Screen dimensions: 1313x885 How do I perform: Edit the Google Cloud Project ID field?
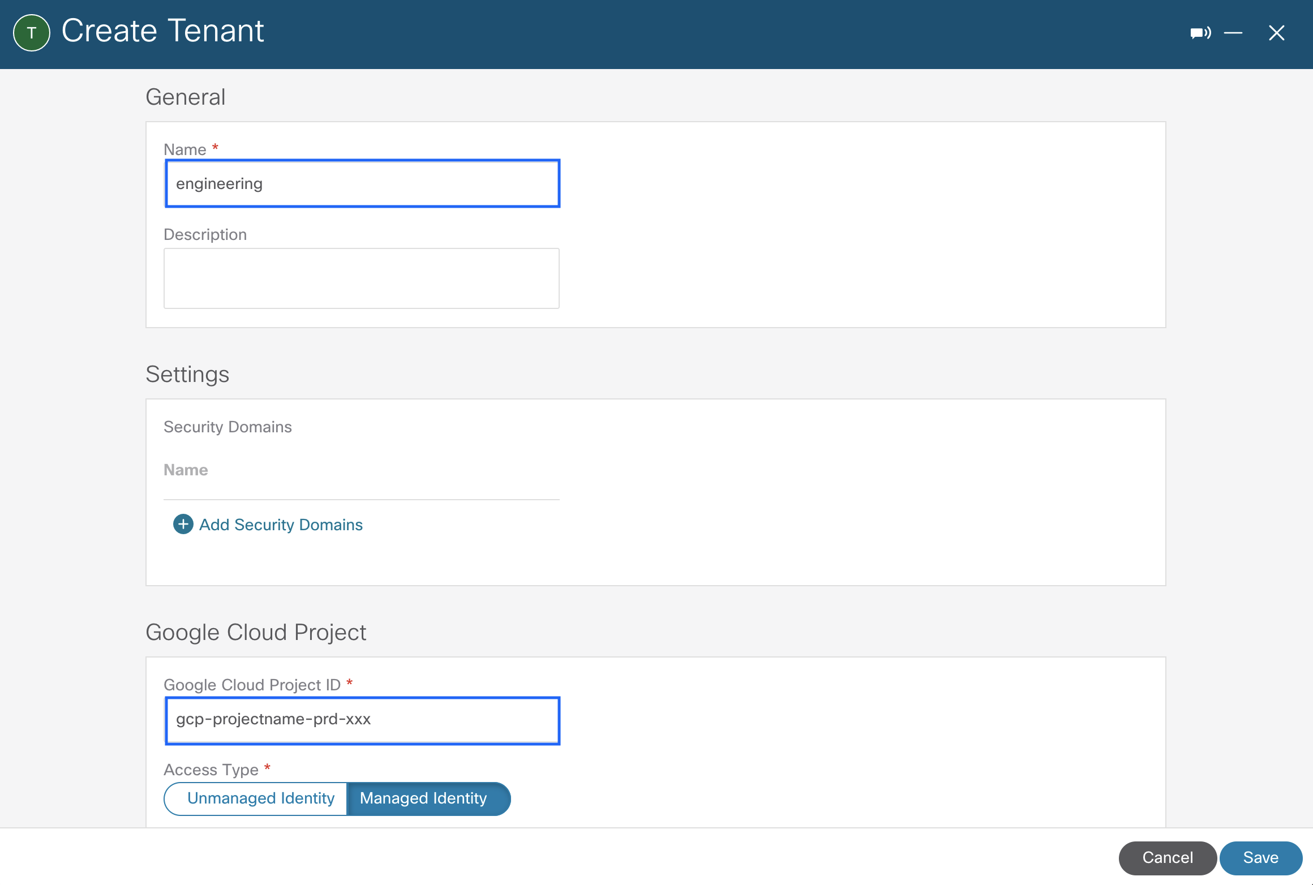coord(362,720)
